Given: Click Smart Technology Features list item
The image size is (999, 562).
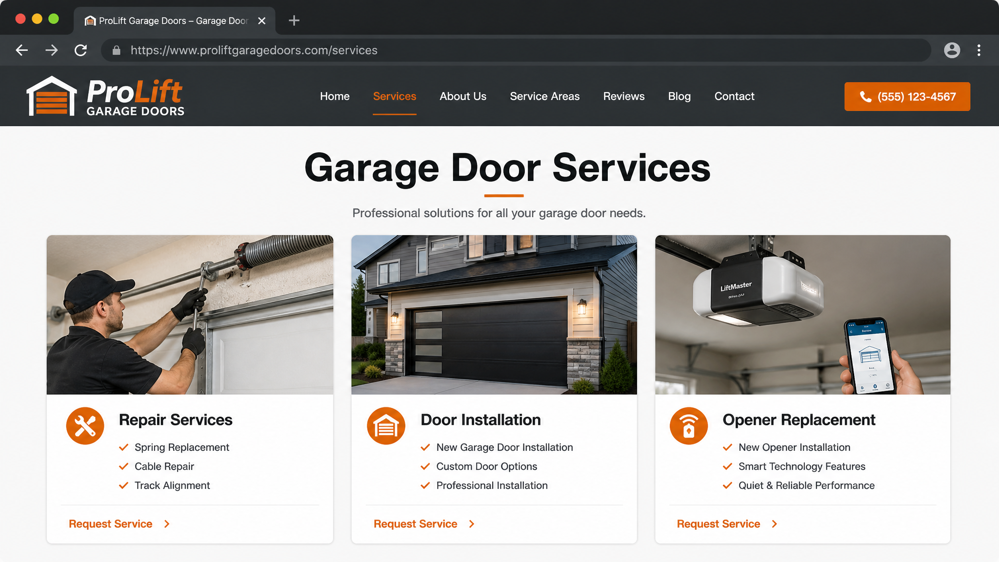Looking at the screenshot, I should tap(801, 466).
